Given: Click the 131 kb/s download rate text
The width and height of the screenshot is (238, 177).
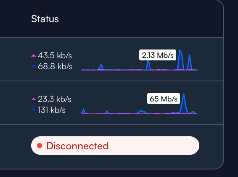Looking at the screenshot, I should point(52,110).
